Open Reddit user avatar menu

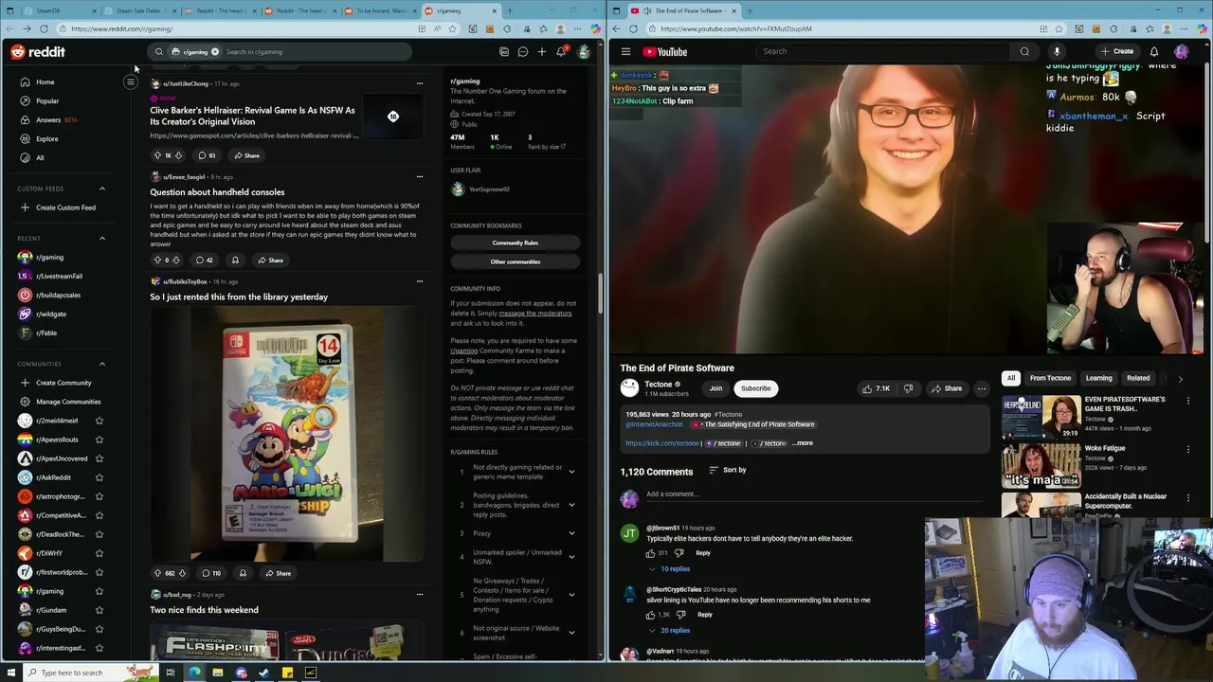[x=585, y=52]
